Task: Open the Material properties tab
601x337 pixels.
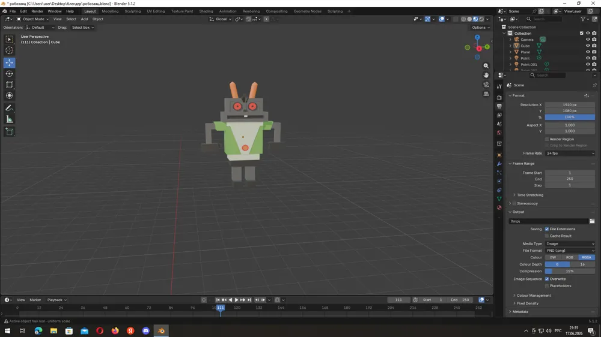Action: click(499, 207)
